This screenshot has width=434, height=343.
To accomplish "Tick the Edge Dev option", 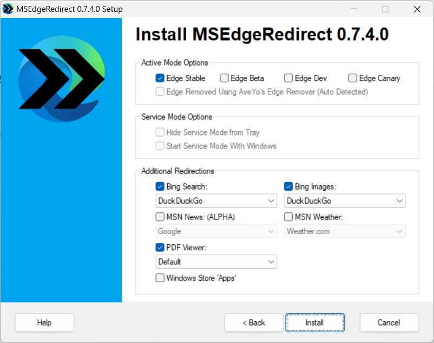I will click(288, 78).
